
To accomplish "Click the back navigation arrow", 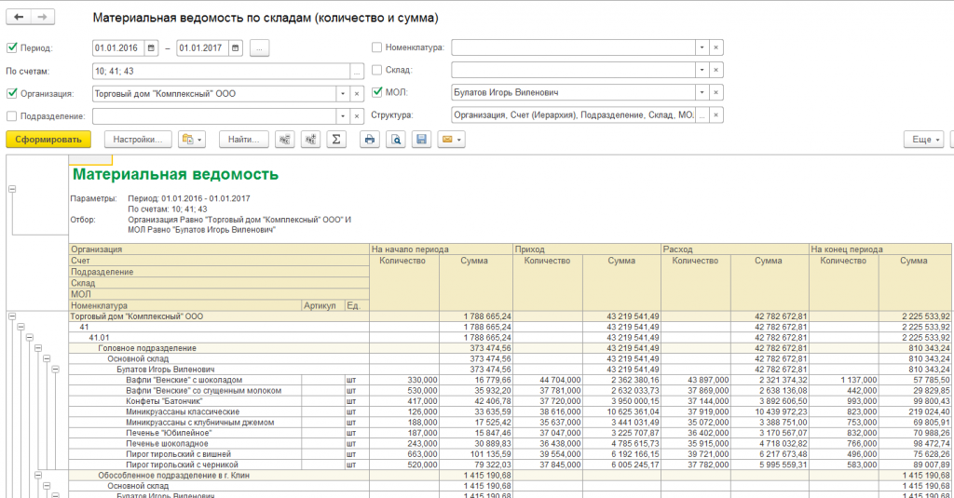I will pyautogui.click(x=19, y=17).
